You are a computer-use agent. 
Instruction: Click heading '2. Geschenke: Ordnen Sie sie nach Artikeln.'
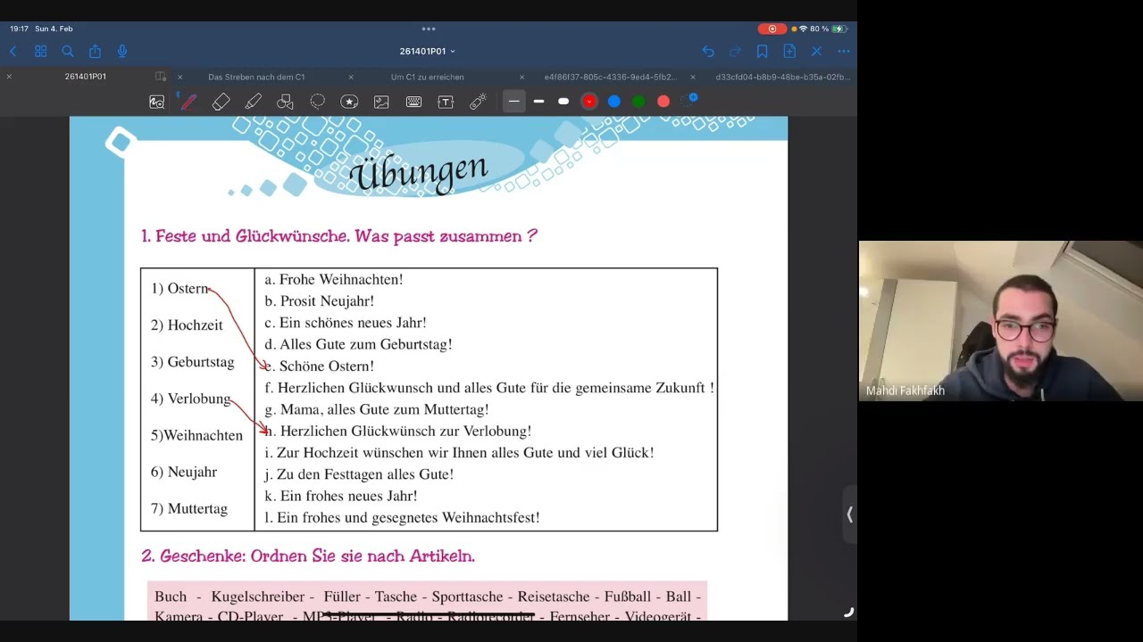[308, 556]
